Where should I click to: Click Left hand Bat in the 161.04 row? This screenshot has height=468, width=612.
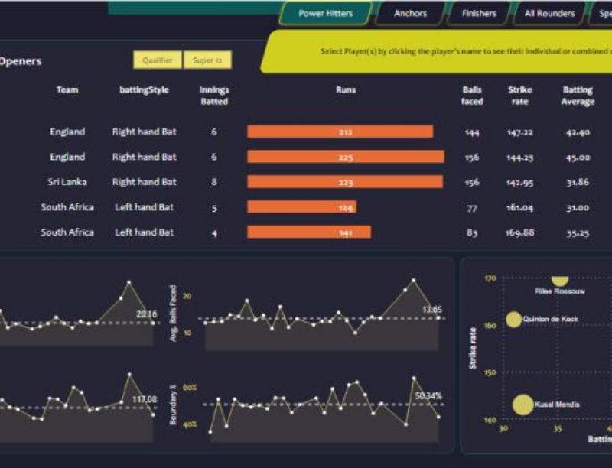pos(144,207)
